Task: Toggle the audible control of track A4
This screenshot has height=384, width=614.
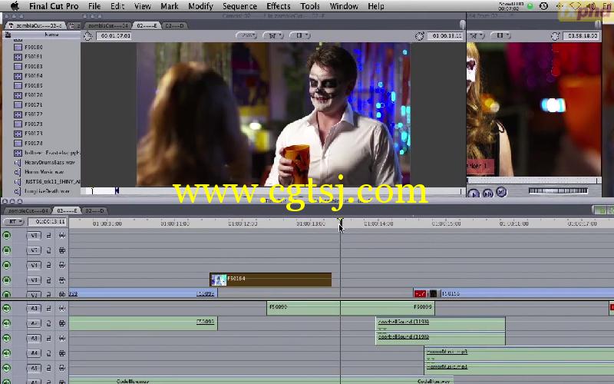Action: coord(6,353)
